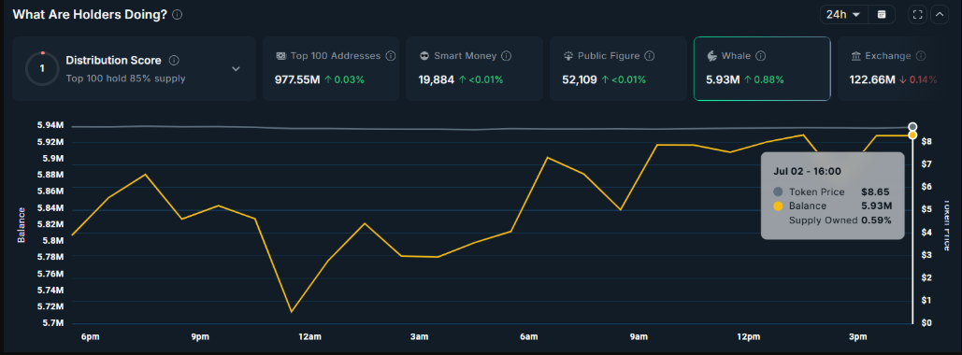Collapse the holders panel with chevron-up

click(x=940, y=15)
